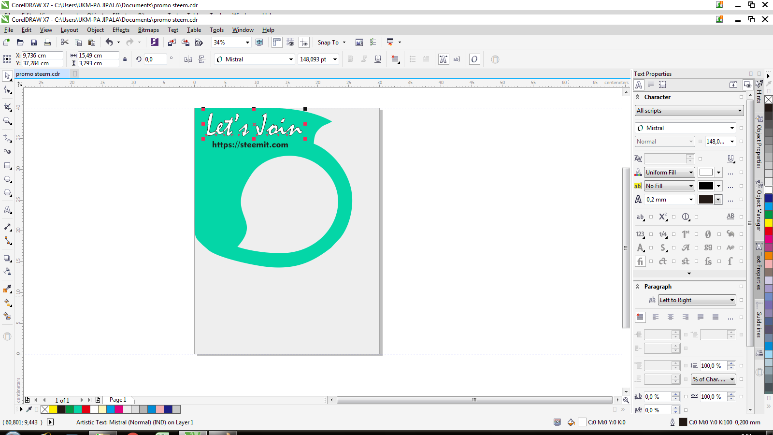Open the Mistral font list in property bar
The height and width of the screenshot is (435, 773).
(x=291, y=59)
